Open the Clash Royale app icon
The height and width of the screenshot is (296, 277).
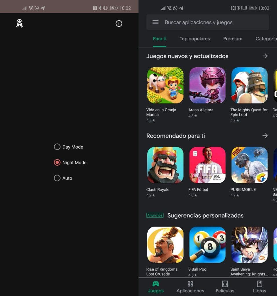(x=165, y=165)
